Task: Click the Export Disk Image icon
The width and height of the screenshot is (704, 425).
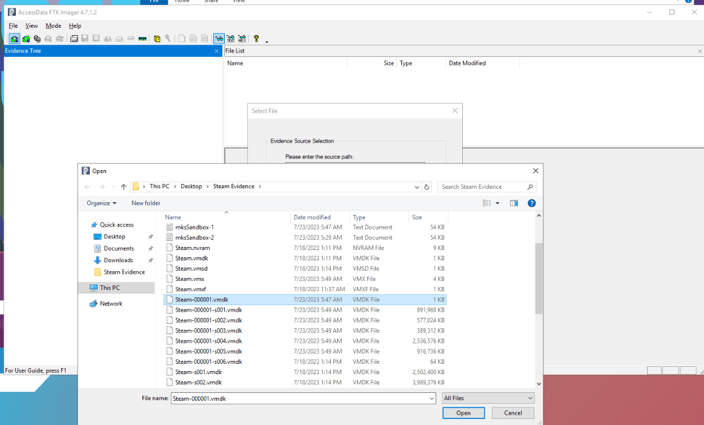Action: click(x=85, y=39)
